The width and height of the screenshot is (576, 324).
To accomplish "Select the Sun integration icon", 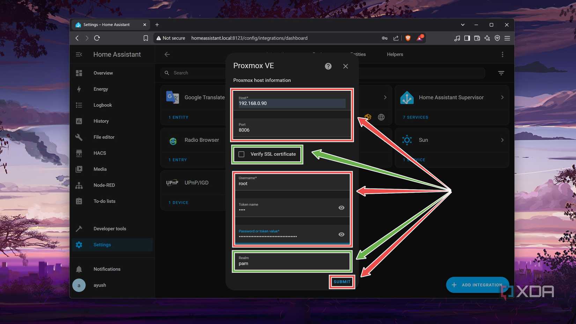I will tap(407, 140).
